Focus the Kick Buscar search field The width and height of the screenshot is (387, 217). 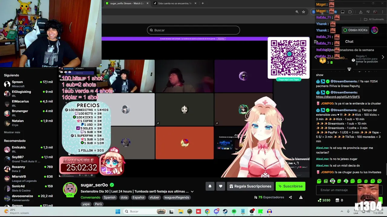coord(193,30)
